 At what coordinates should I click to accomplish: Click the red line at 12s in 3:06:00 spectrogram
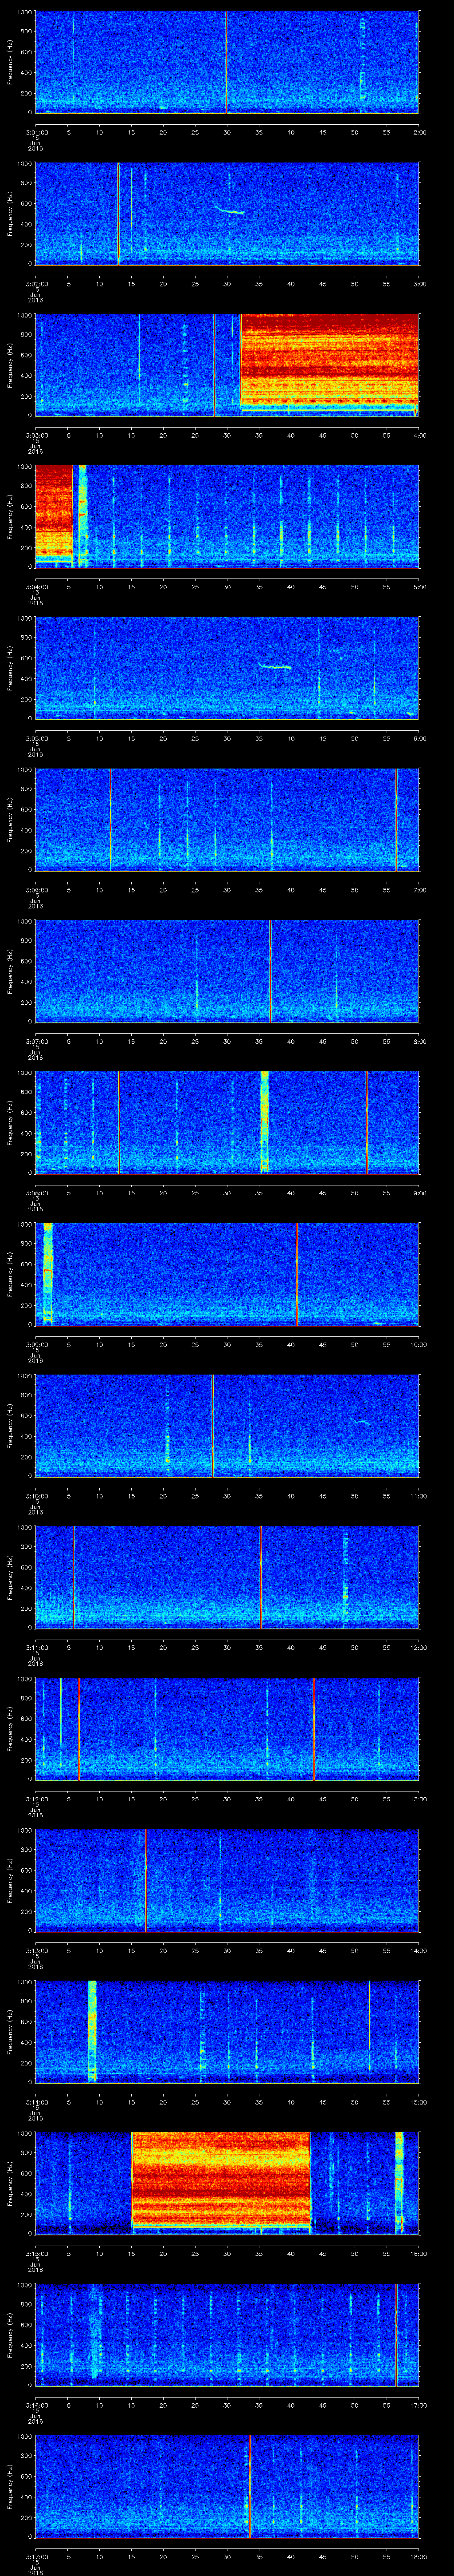click(111, 819)
